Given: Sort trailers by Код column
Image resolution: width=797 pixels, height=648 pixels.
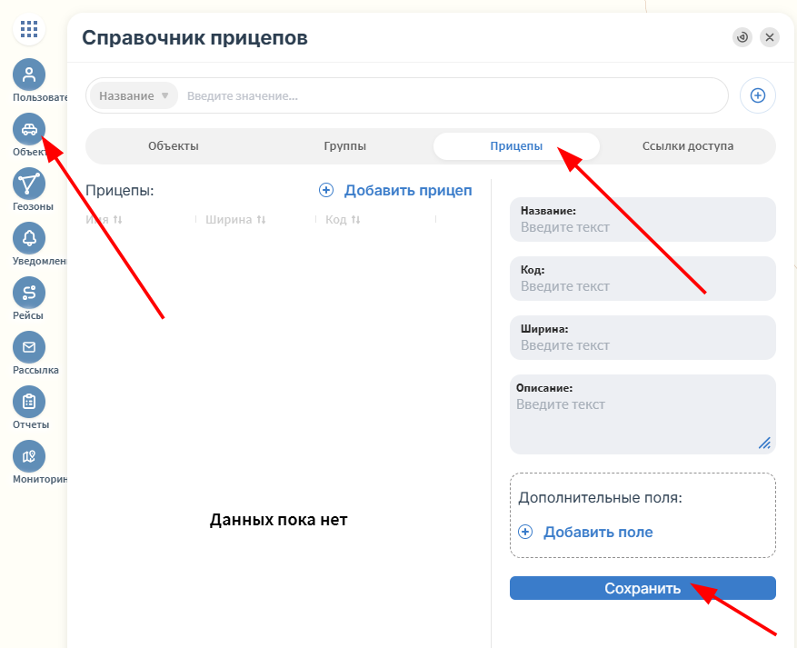Looking at the screenshot, I should tap(344, 220).
